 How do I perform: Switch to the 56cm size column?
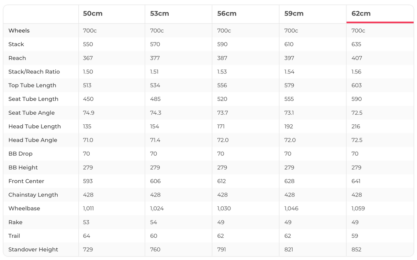click(x=227, y=14)
